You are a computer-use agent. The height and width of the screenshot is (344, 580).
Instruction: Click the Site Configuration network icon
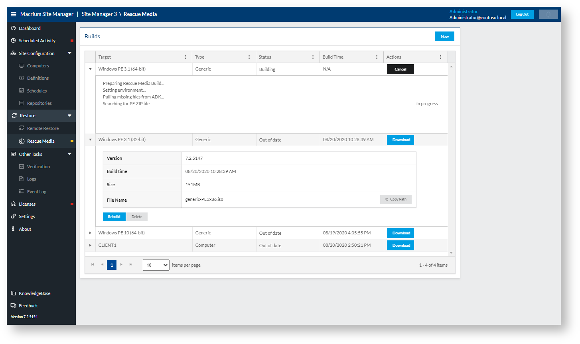click(x=13, y=53)
